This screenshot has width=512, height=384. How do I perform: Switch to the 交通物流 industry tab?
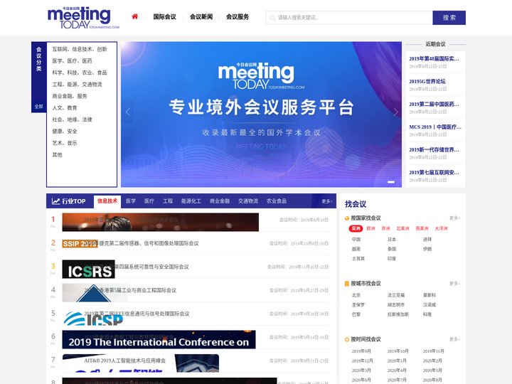coord(248,201)
